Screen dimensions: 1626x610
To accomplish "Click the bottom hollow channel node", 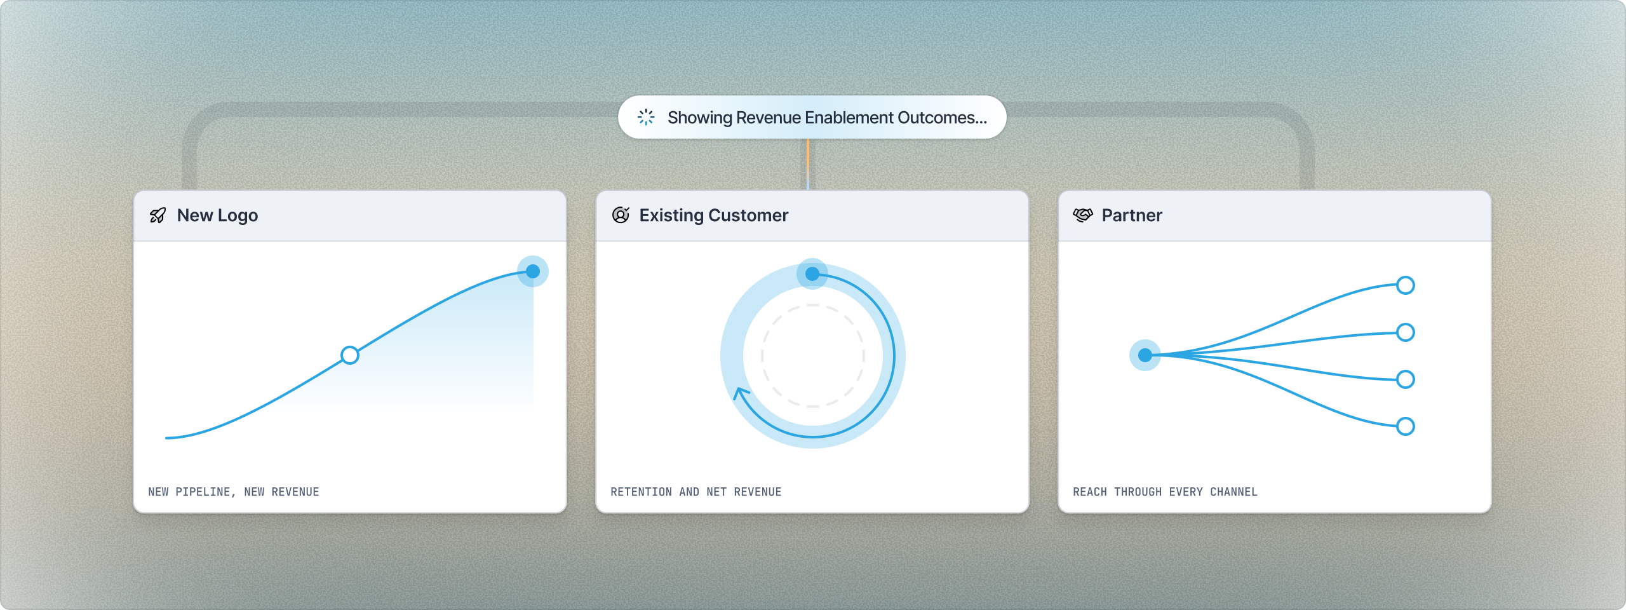I will (x=1406, y=426).
